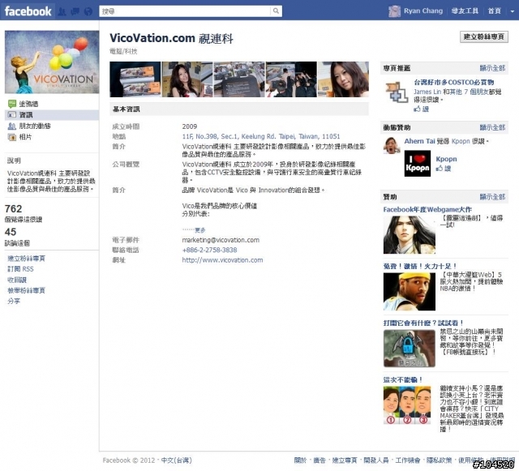Open Ahern Tai profile picture
This screenshot has width=519, height=471.
pyautogui.click(x=392, y=145)
